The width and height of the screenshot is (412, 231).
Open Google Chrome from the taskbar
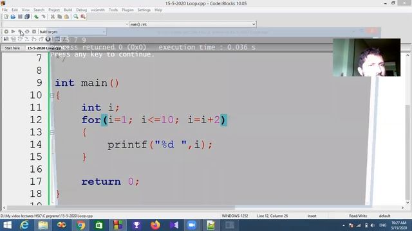pyautogui.click(x=80, y=225)
